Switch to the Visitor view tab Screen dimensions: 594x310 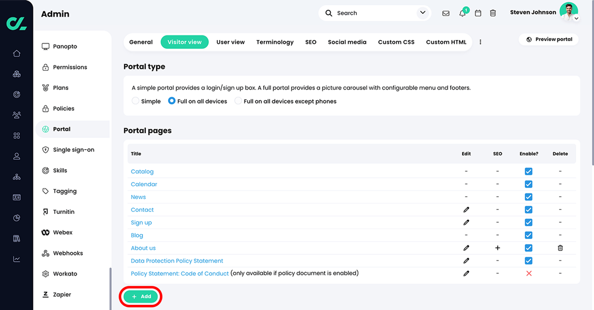pyautogui.click(x=185, y=42)
